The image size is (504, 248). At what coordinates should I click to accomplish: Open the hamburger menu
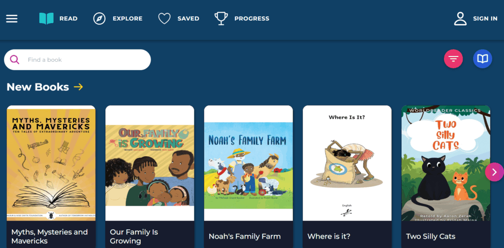[x=12, y=19]
